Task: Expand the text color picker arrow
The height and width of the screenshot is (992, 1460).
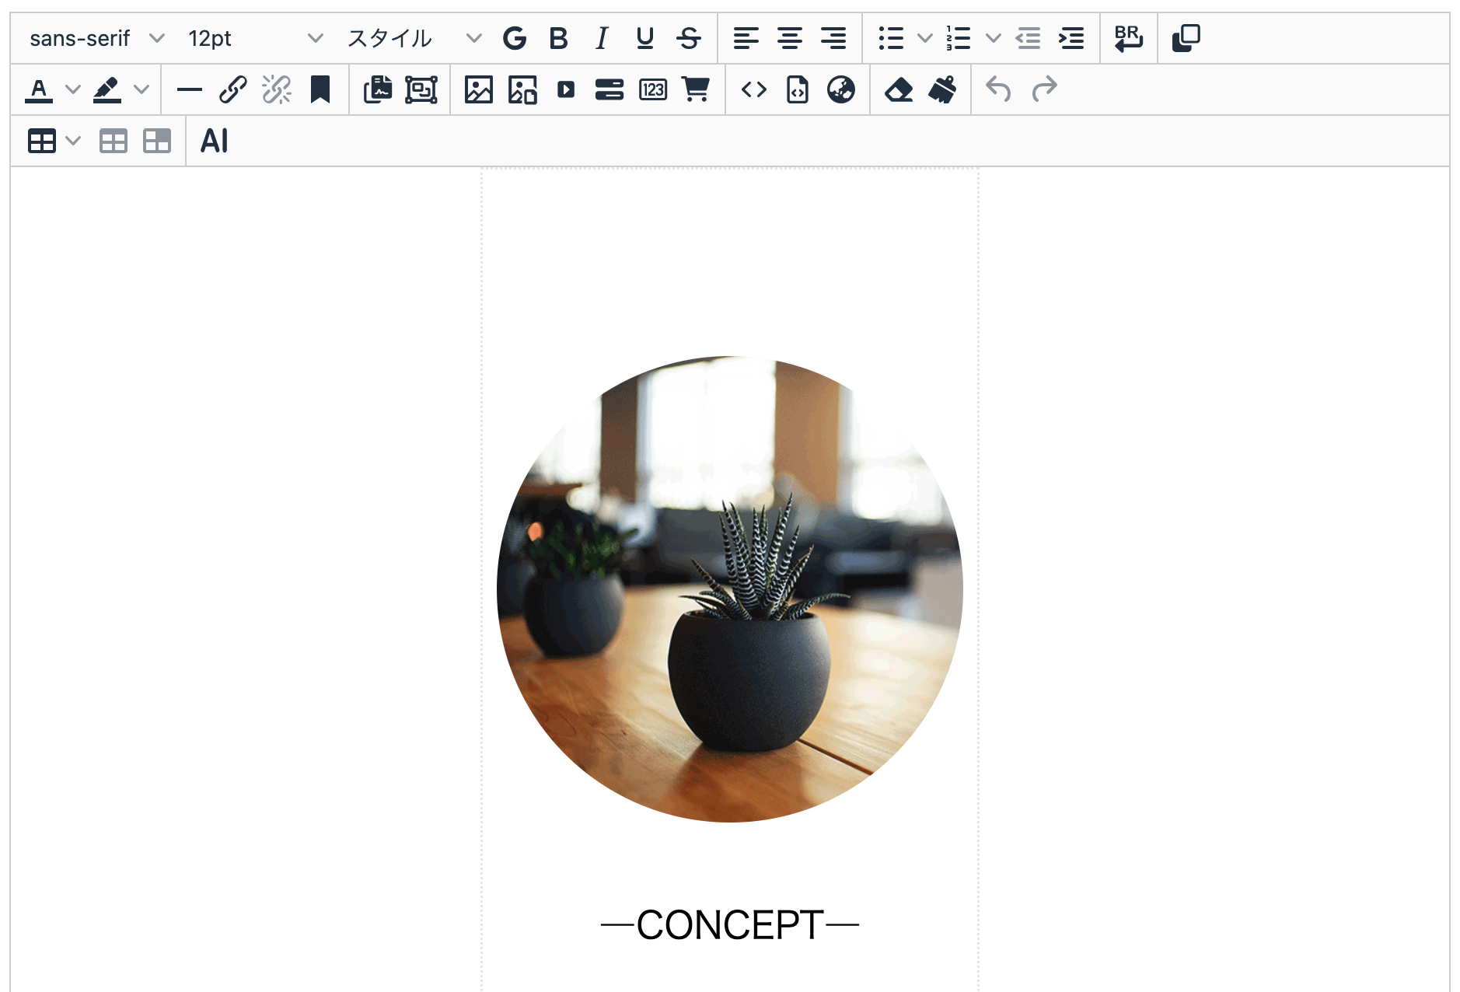Action: point(73,90)
